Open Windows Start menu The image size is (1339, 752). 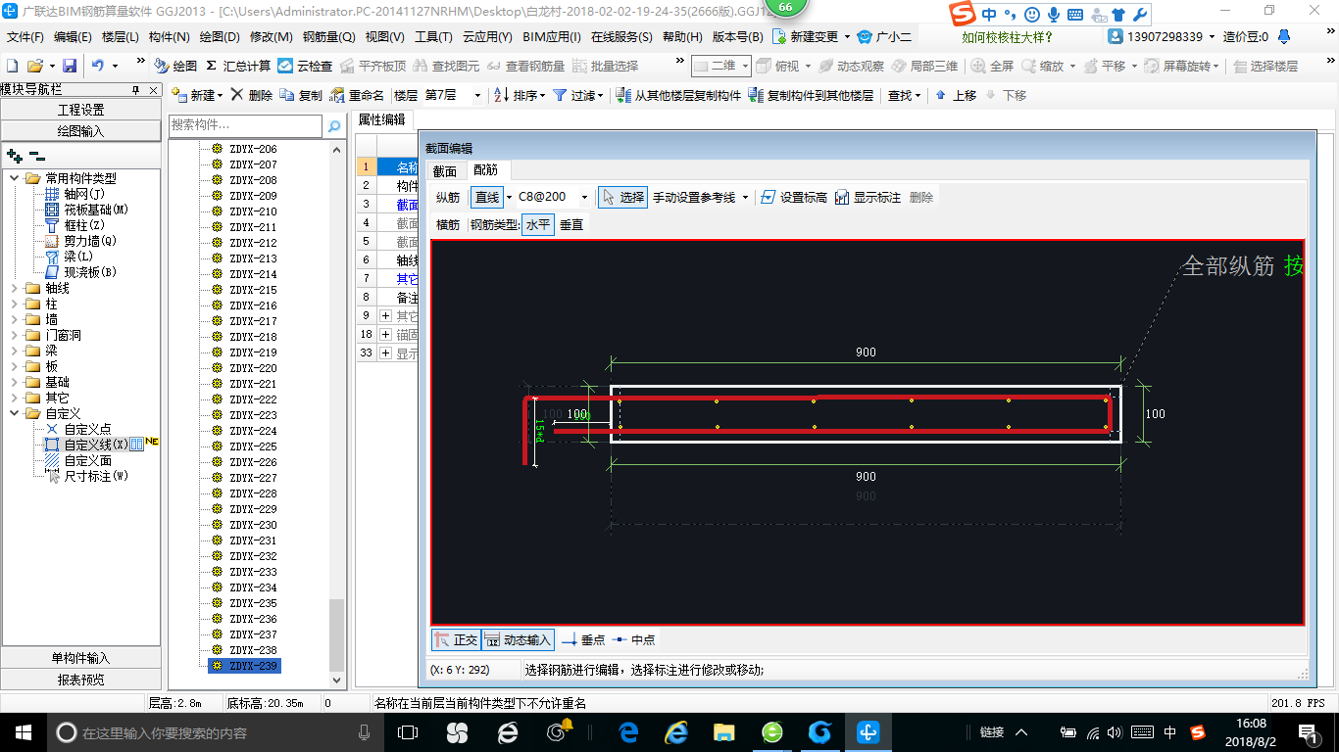click(x=22, y=731)
